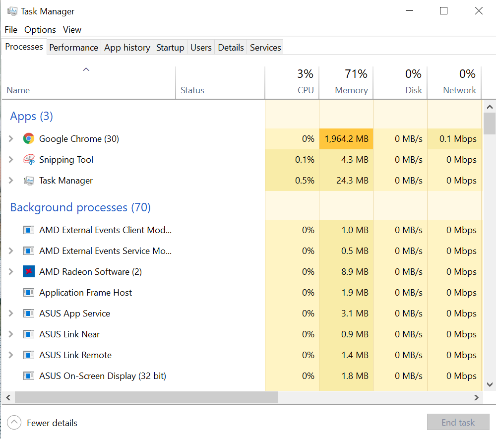496x439 pixels.
Task: Select the AMD Radeon Software red icon
Action: pyautogui.click(x=29, y=272)
